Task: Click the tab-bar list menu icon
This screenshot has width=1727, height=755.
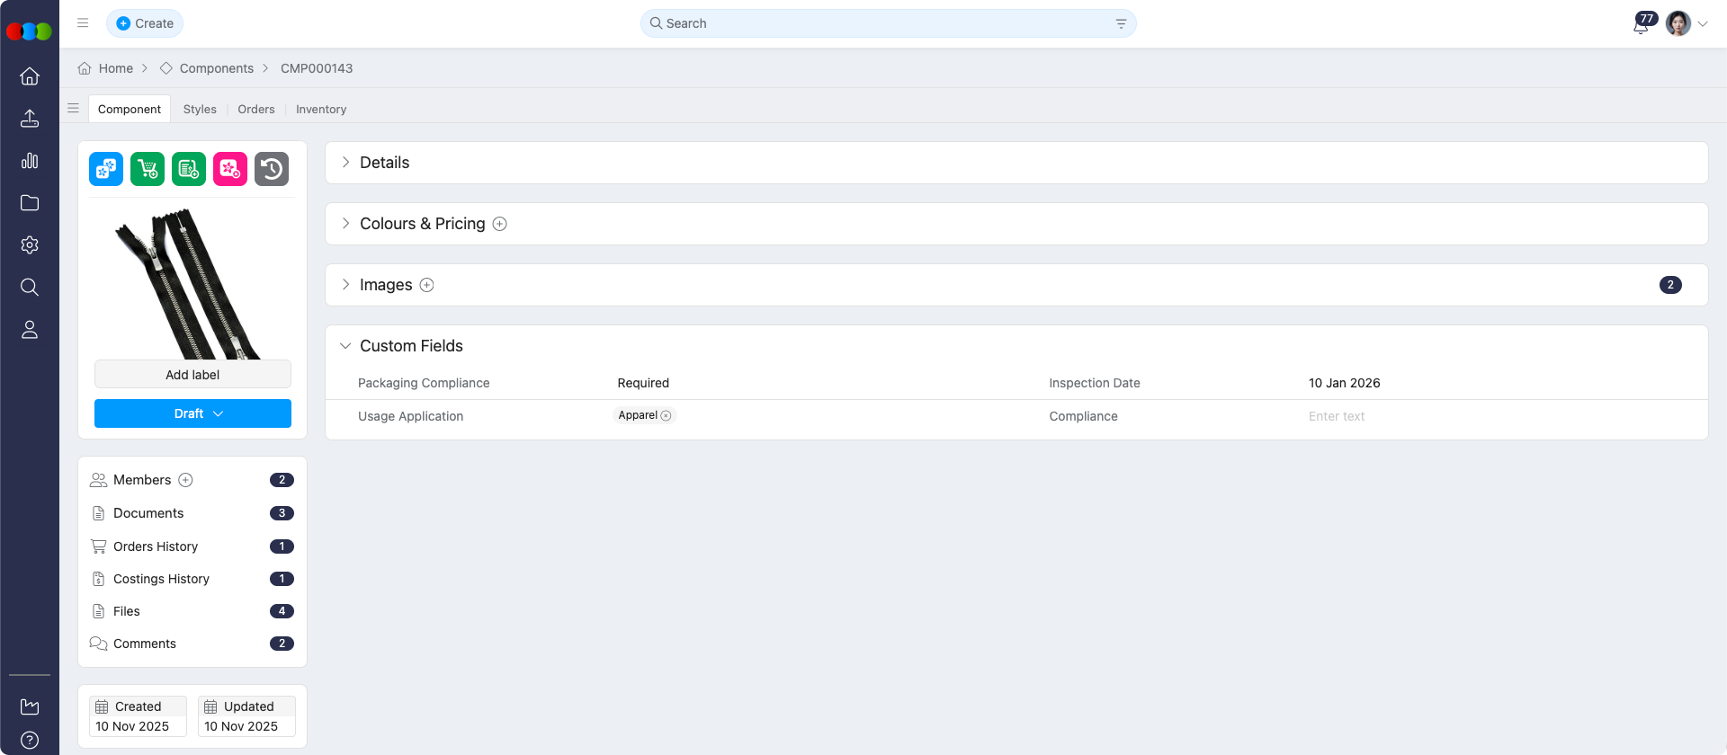Action: click(x=74, y=108)
